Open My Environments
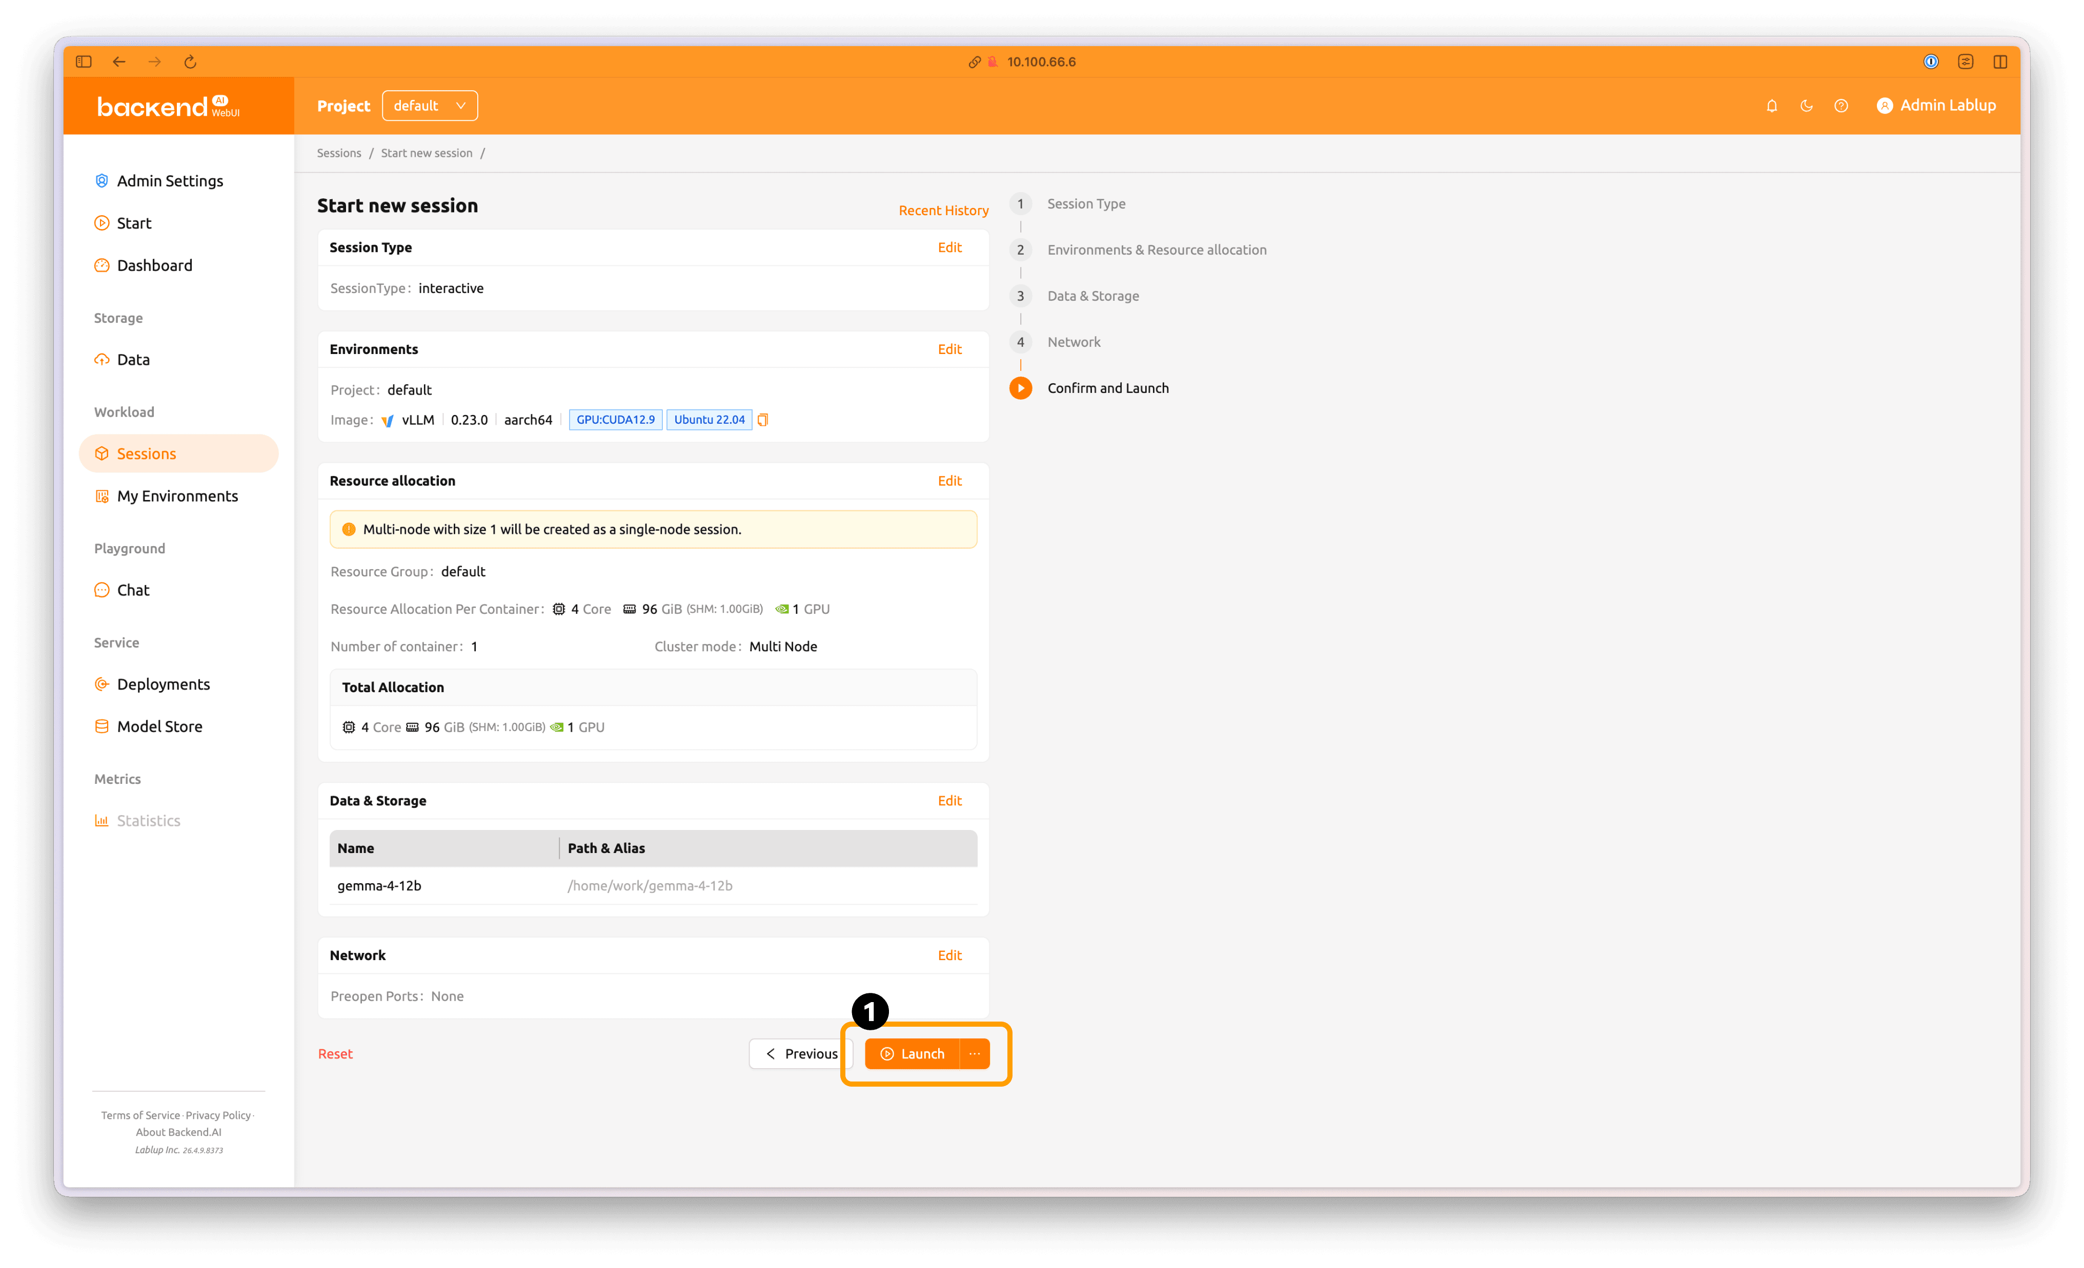 (177, 496)
